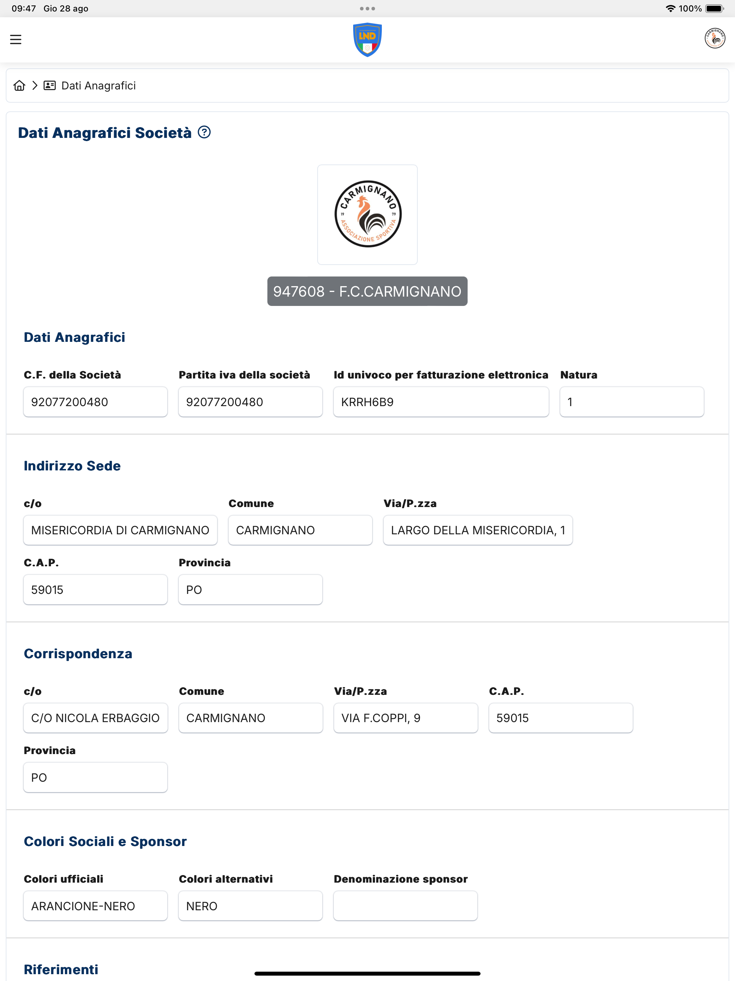Focus the Corrispondenza C.A.P. field
Viewport: 735px width, 981px height.
pyautogui.click(x=561, y=718)
